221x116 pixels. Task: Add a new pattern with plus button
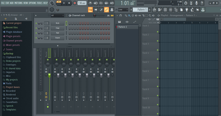pos(149,10)
